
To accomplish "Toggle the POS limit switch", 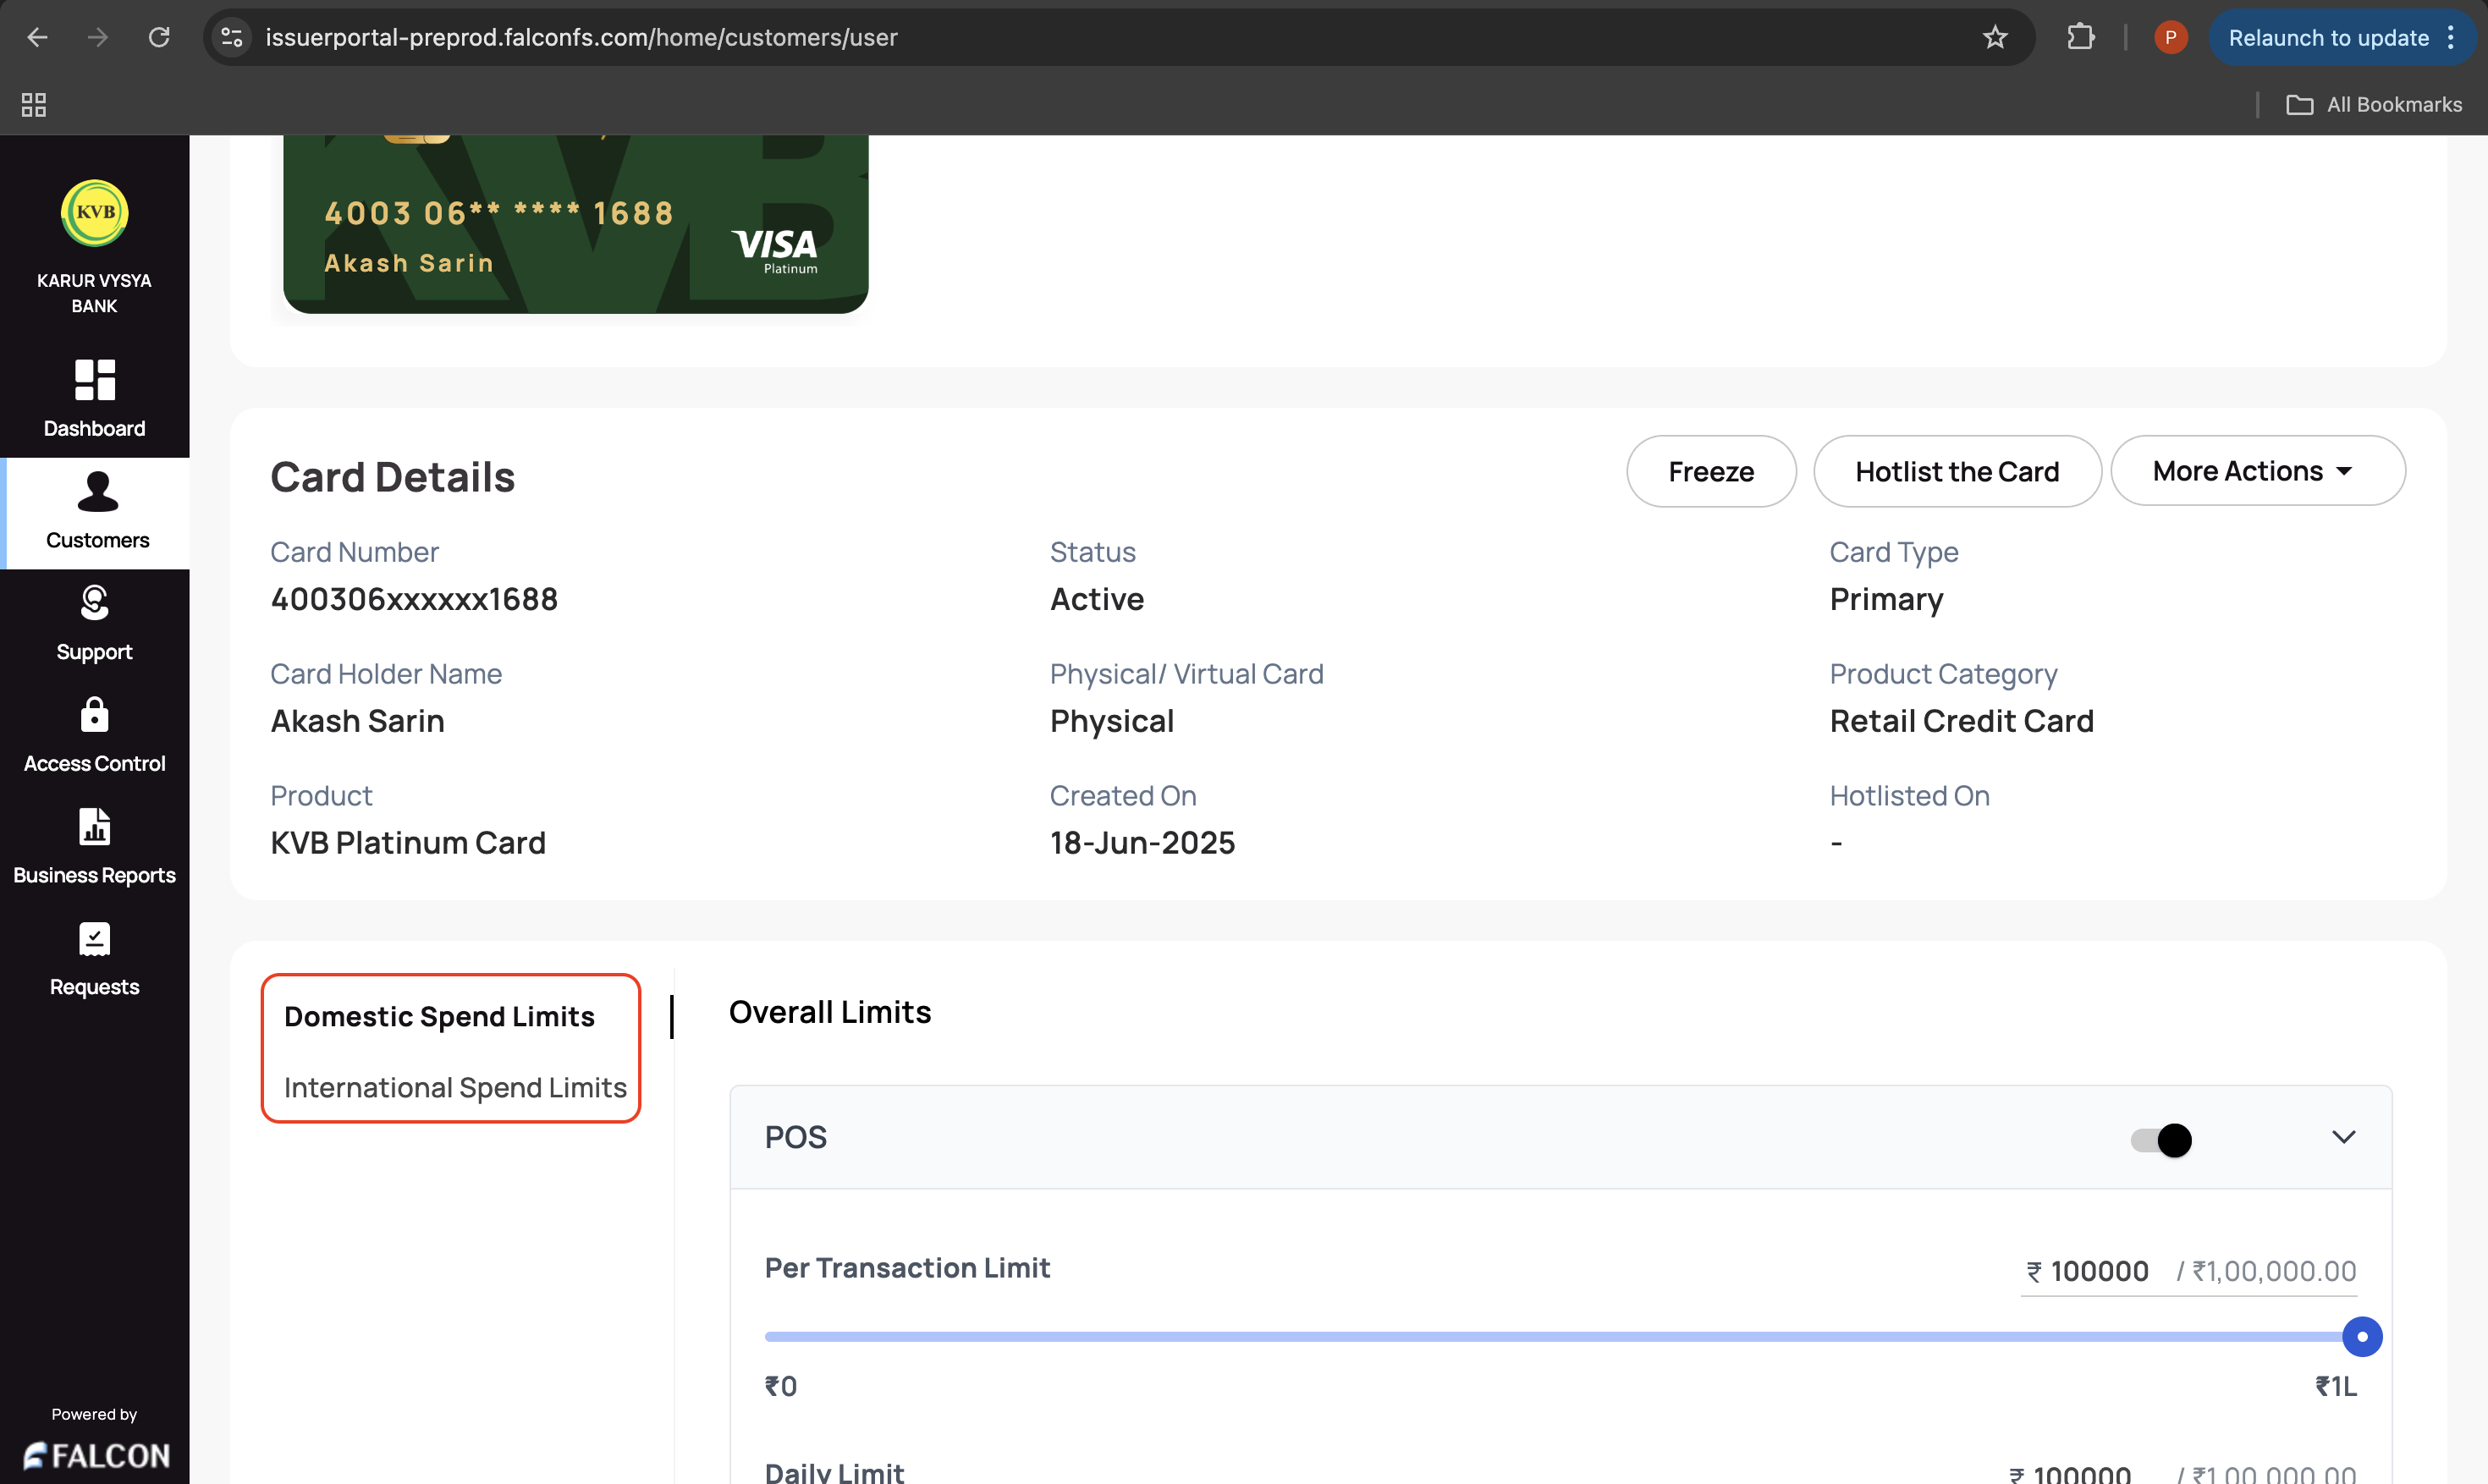I will pyautogui.click(x=2161, y=1140).
